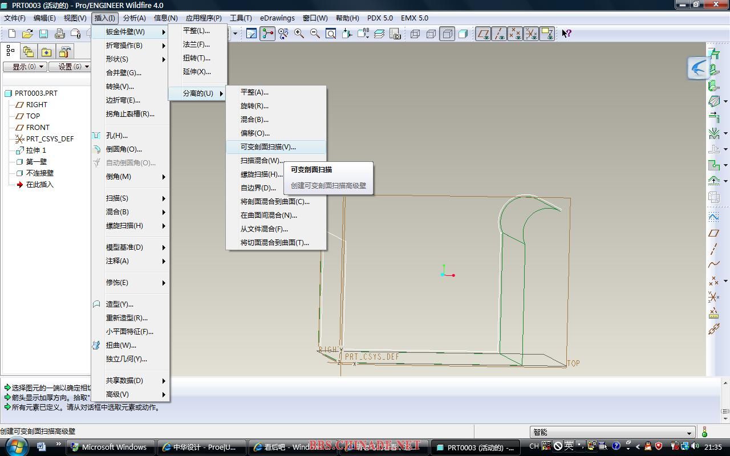Viewport: 730px width, 456px height.
Task: Select the sketch tool on right toolbar
Action: 713,217
